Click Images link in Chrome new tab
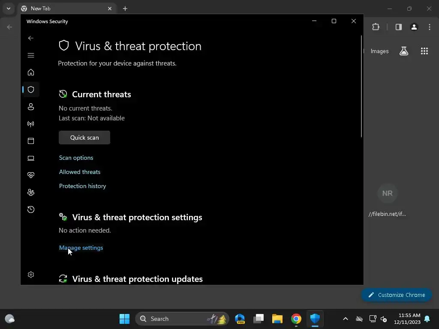Viewport: 439px width, 329px height. point(379,51)
